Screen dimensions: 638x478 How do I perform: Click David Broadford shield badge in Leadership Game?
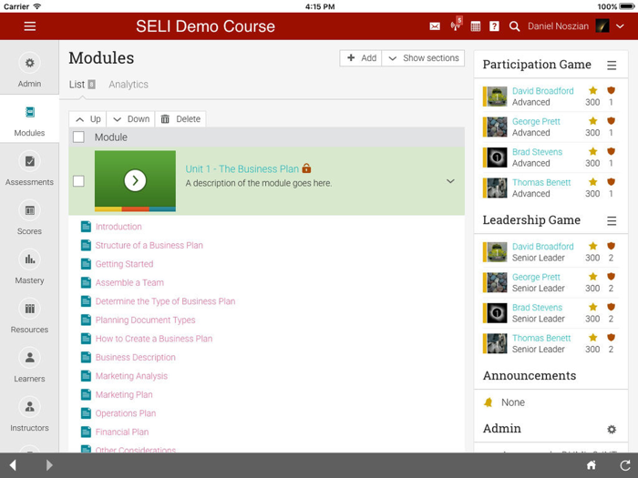tap(611, 246)
